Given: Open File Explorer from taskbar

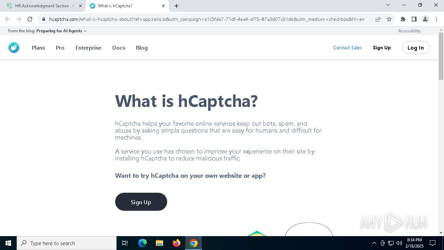Looking at the screenshot, I should [160, 243].
